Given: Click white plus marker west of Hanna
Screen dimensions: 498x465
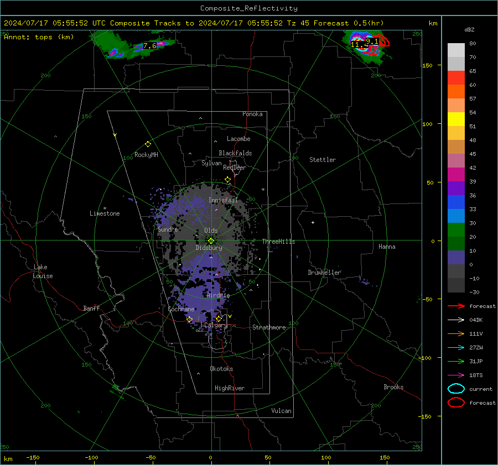Looking at the screenshot, I should (313, 222).
